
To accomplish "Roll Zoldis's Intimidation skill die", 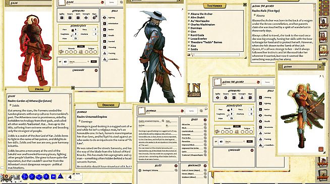I will 104,24.
